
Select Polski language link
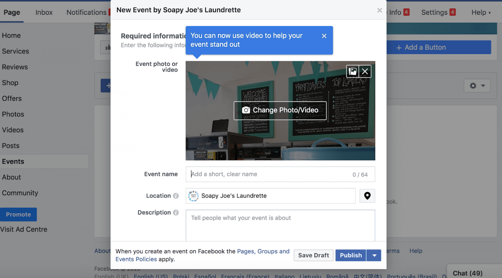click(181, 276)
